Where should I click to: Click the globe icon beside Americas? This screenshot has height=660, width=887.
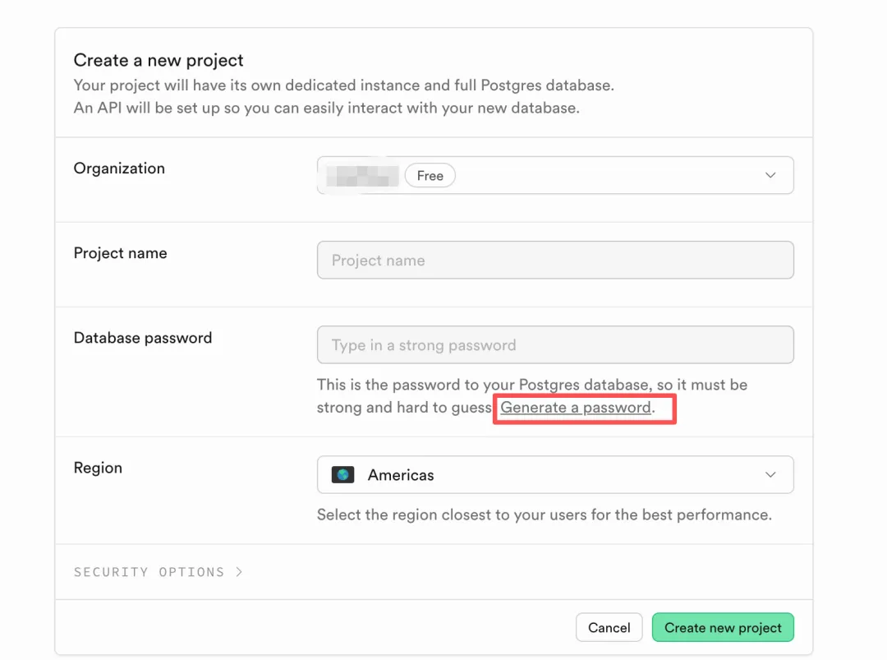(342, 475)
